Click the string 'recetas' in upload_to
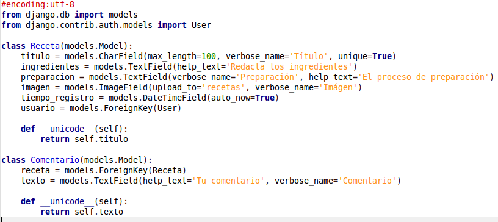This screenshot has width=498, height=222. tap(223, 88)
